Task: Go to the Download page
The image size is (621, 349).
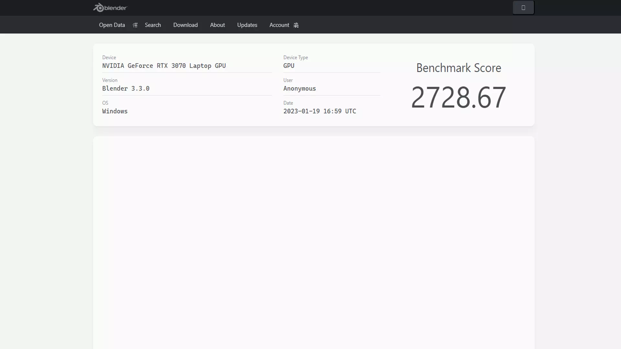Action: (x=185, y=25)
